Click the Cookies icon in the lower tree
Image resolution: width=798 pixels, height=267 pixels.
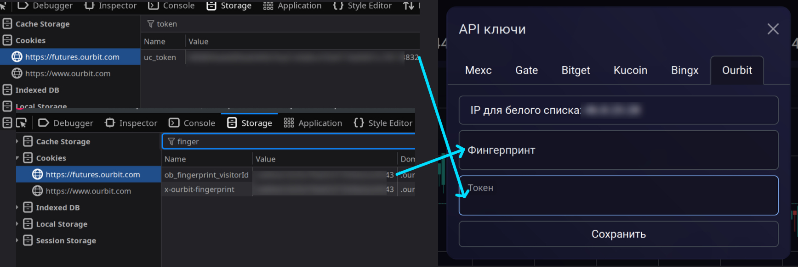[x=28, y=158]
